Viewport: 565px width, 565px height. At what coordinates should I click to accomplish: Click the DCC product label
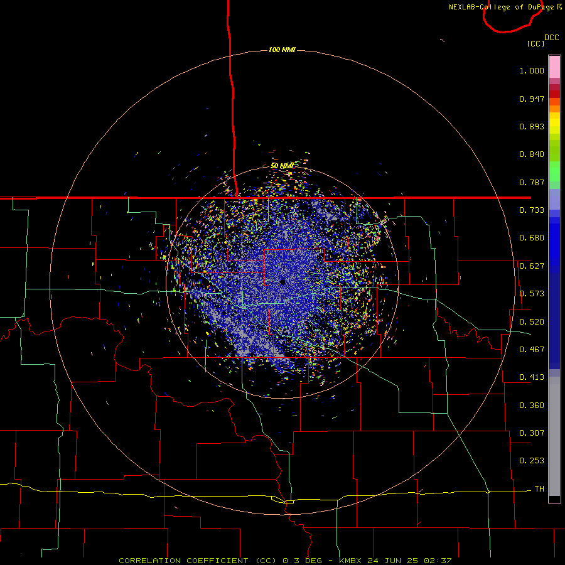(x=552, y=38)
